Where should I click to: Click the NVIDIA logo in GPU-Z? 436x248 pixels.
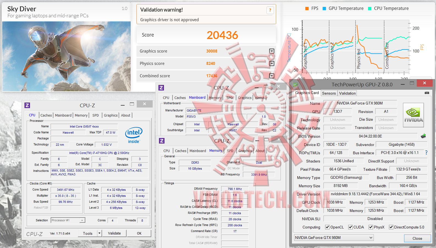tap(413, 115)
